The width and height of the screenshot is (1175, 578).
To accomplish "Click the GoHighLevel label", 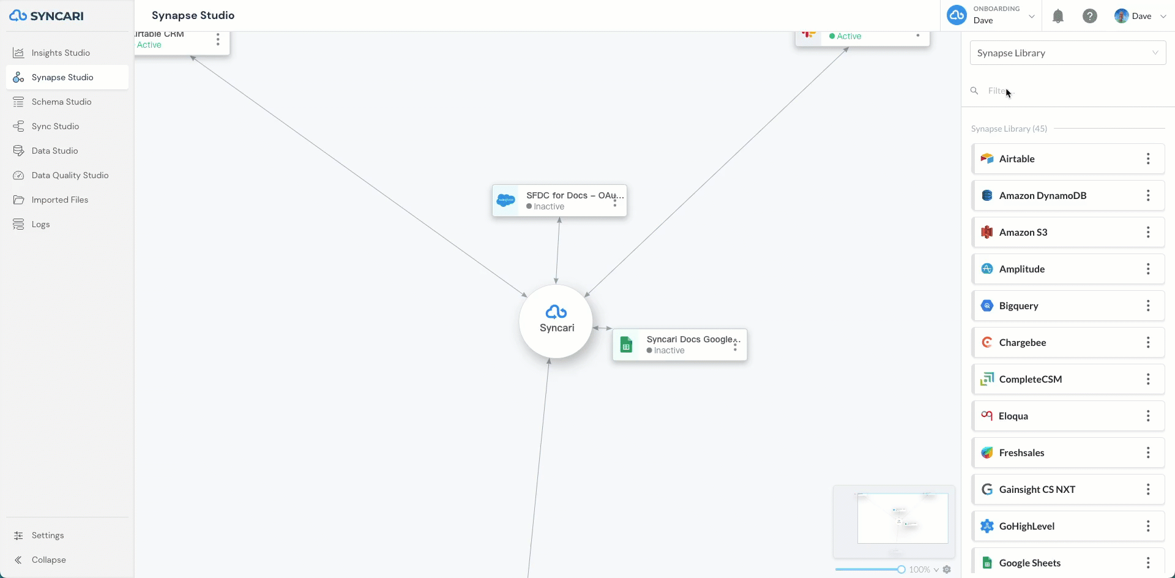I will (x=1027, y=526).
